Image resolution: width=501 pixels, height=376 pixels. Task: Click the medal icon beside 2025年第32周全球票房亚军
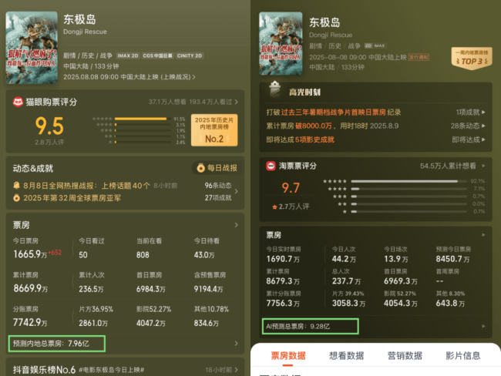coord(16,198)
